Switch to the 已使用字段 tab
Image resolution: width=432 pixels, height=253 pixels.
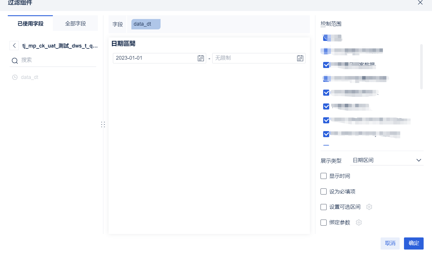[30, 23]
